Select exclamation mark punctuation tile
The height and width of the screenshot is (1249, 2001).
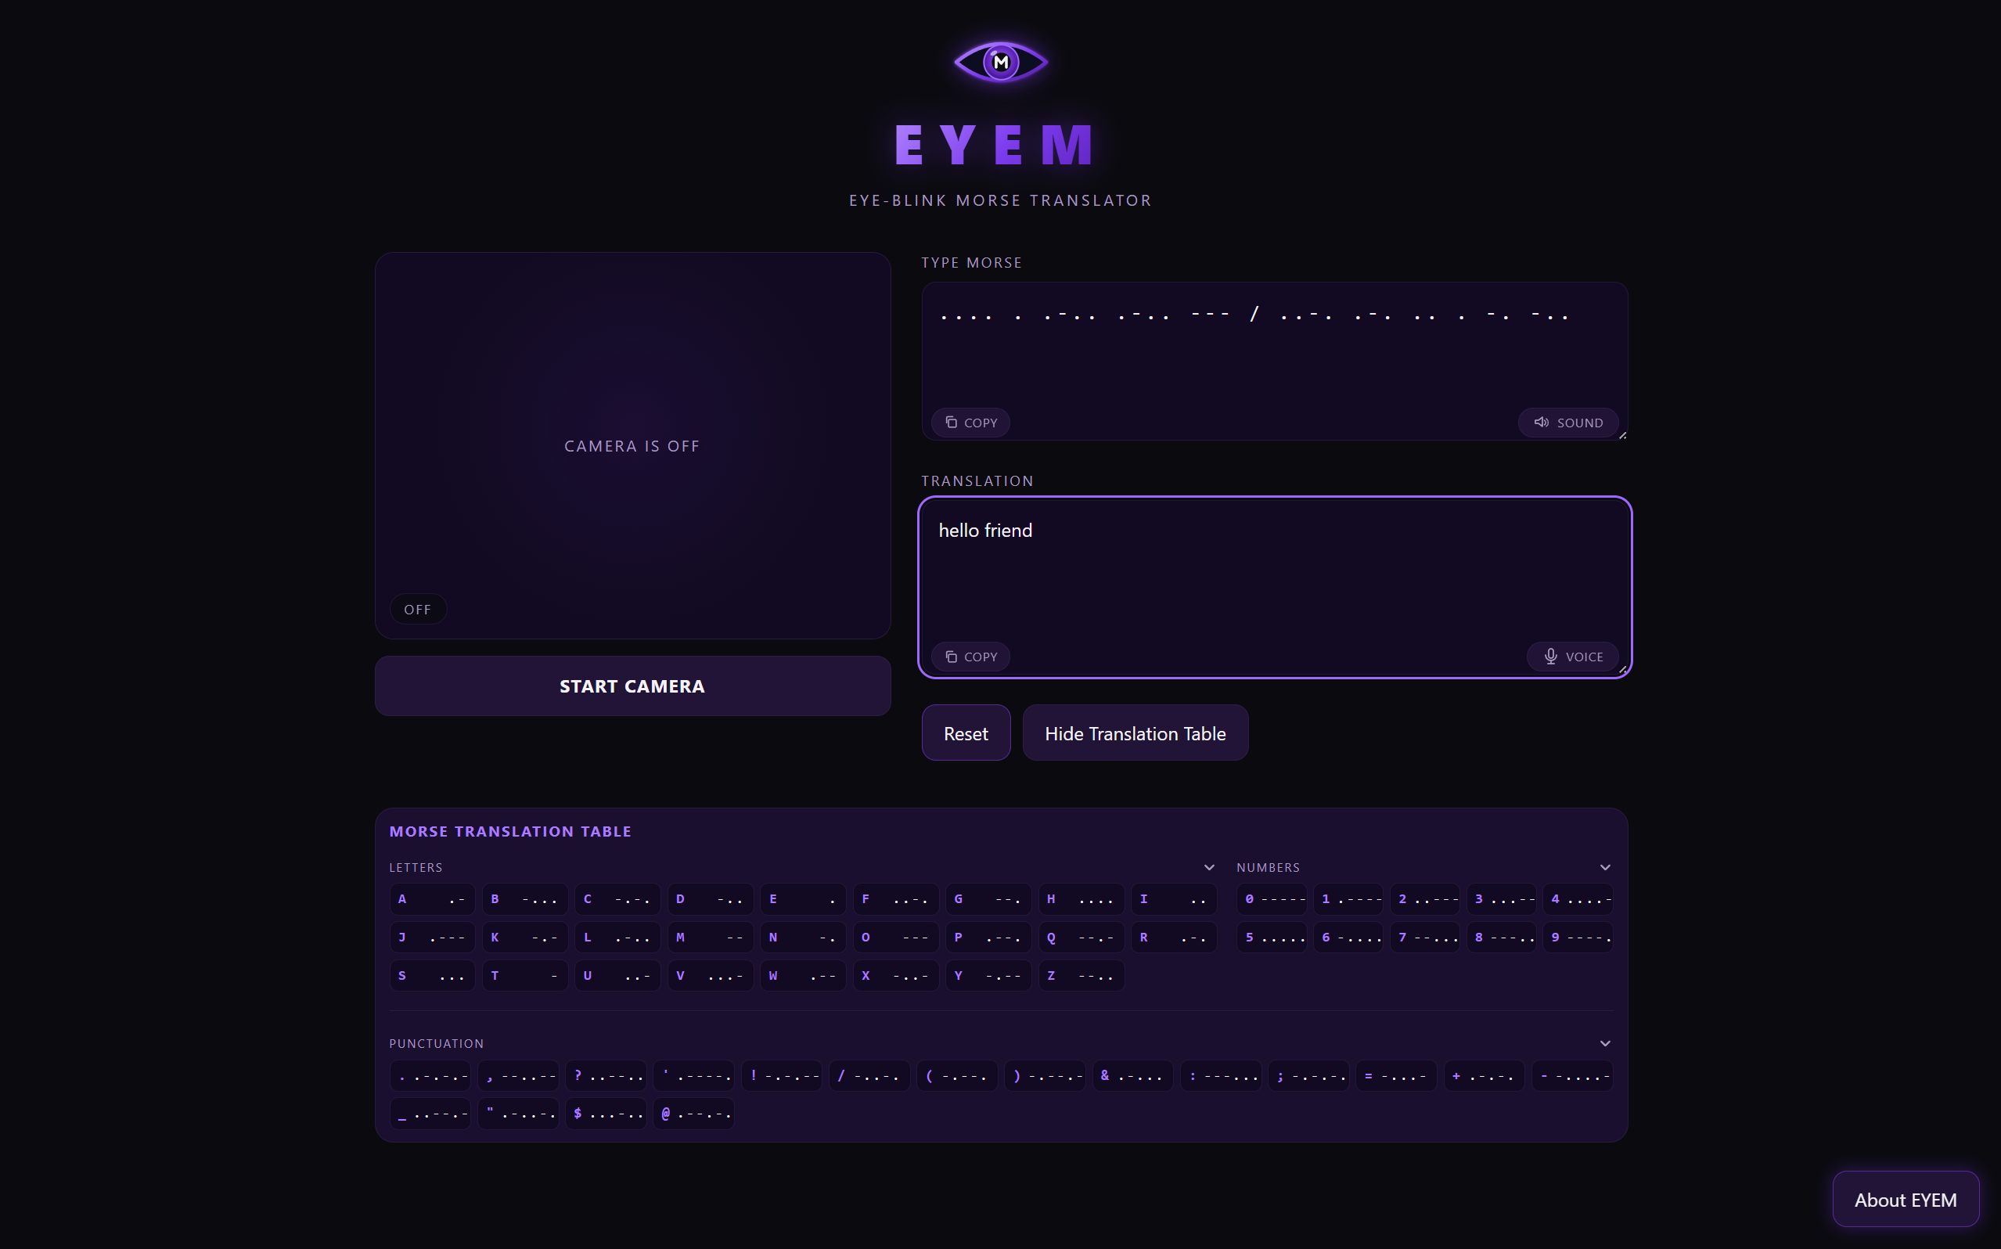click(x=781, y=1075)
